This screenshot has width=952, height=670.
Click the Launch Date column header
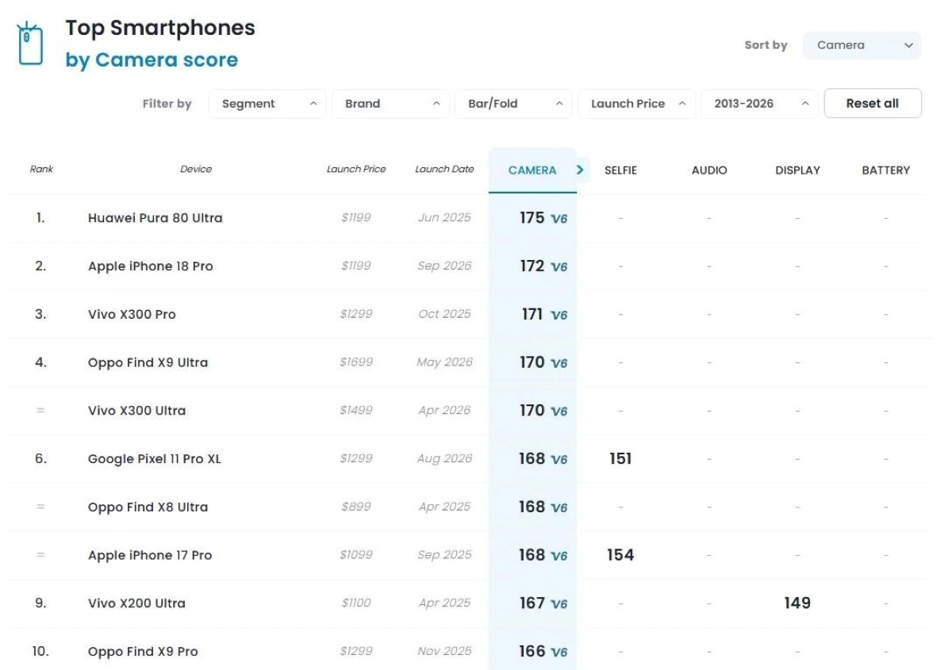[444, 169]
